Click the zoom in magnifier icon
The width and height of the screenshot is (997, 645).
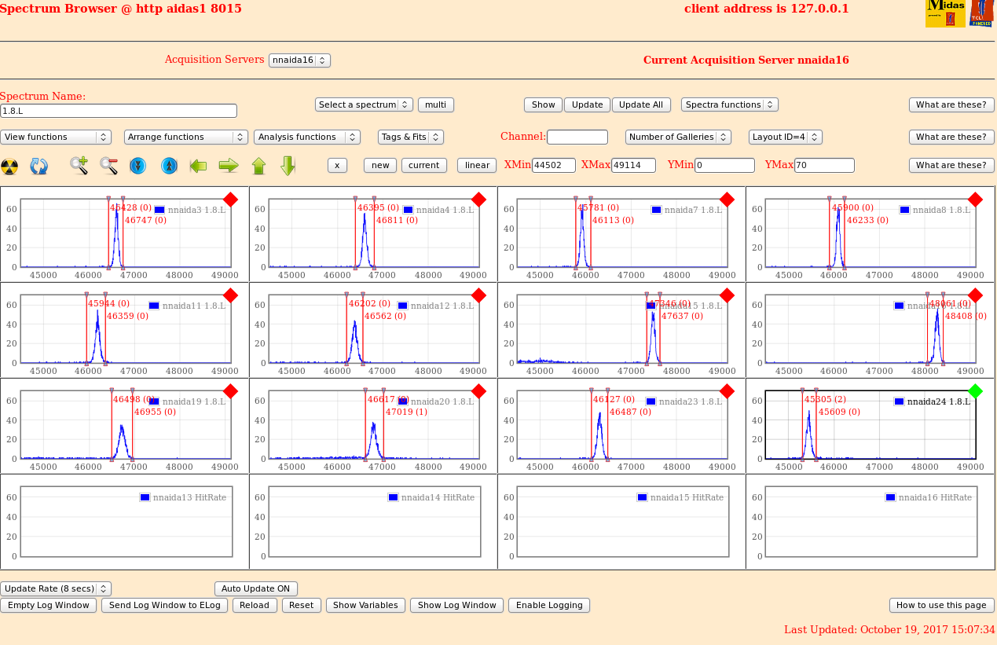79,165
